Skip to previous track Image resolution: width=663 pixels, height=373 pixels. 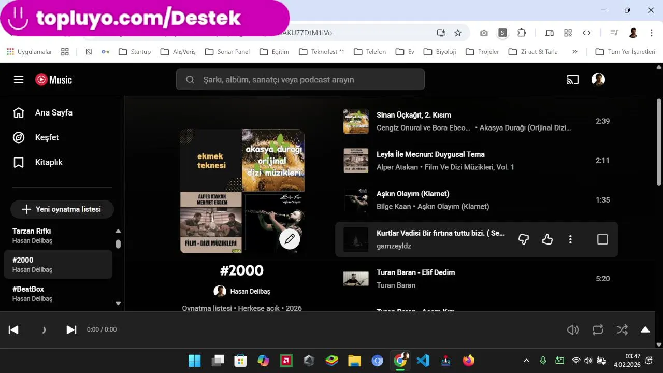click(x=13, y=329)
